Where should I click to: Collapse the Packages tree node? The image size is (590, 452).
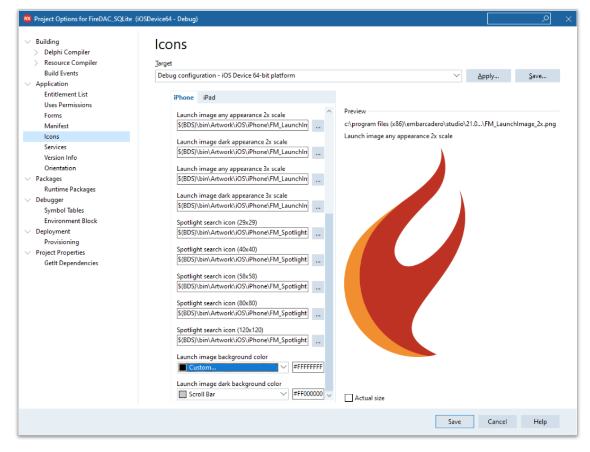pos(28,178)
